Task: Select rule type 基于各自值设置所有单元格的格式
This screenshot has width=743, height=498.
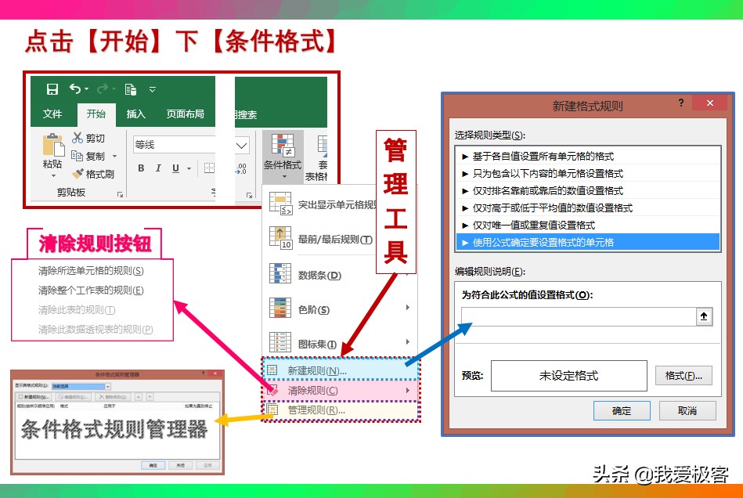Action: 587,157
